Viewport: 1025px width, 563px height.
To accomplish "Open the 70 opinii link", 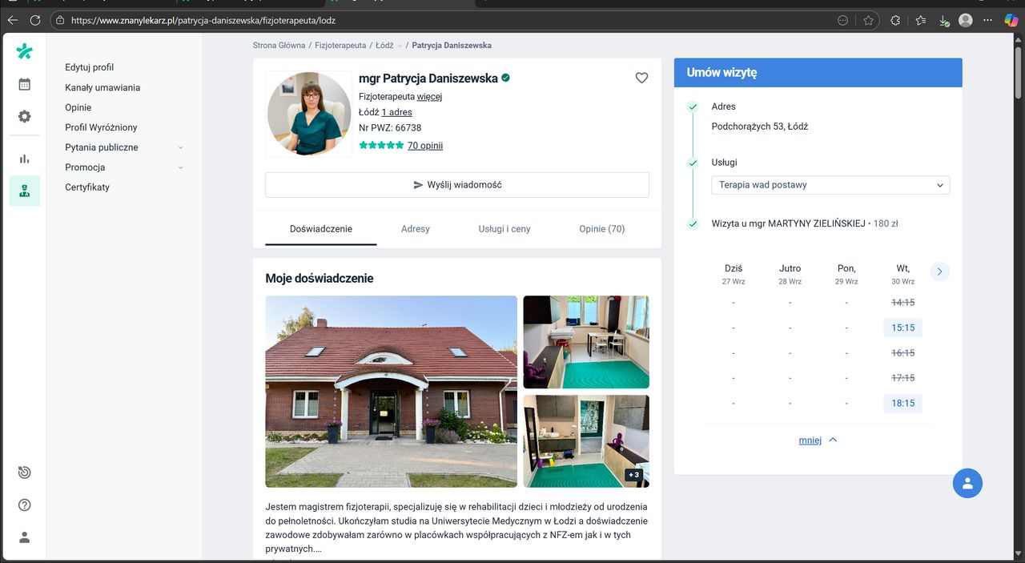I will click(x=424, y=146).
